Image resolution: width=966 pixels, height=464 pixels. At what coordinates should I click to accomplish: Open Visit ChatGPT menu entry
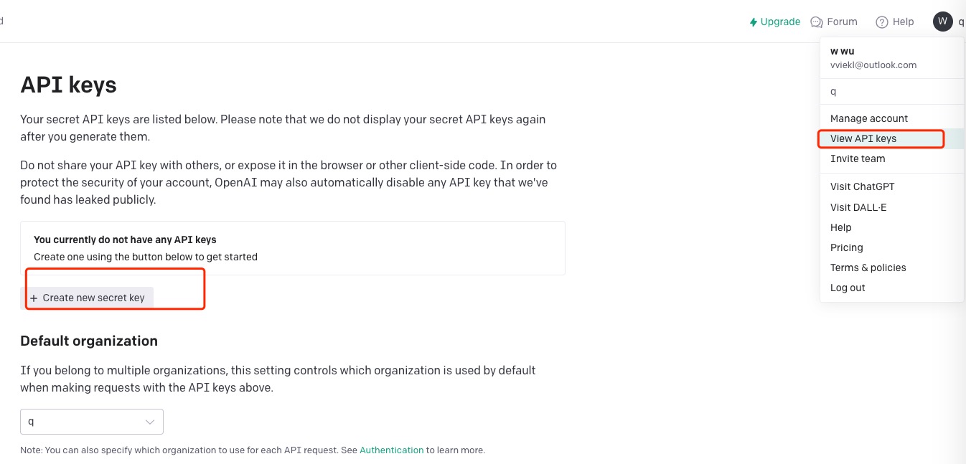[x=862, y=186]
